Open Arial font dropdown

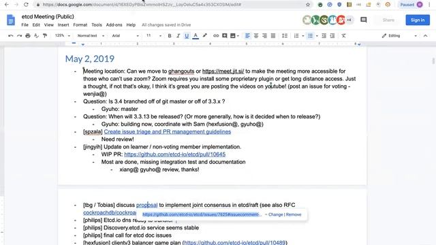pyautogui.click(x=125, y=35)
